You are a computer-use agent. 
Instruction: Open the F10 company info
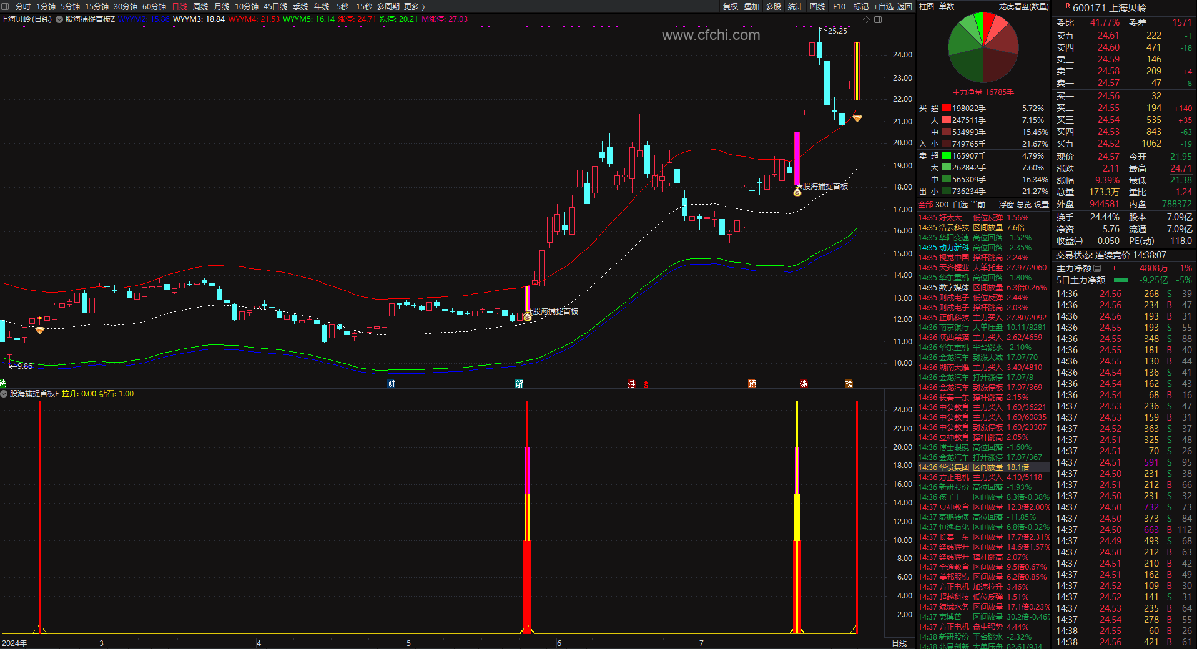click(839, 6)
